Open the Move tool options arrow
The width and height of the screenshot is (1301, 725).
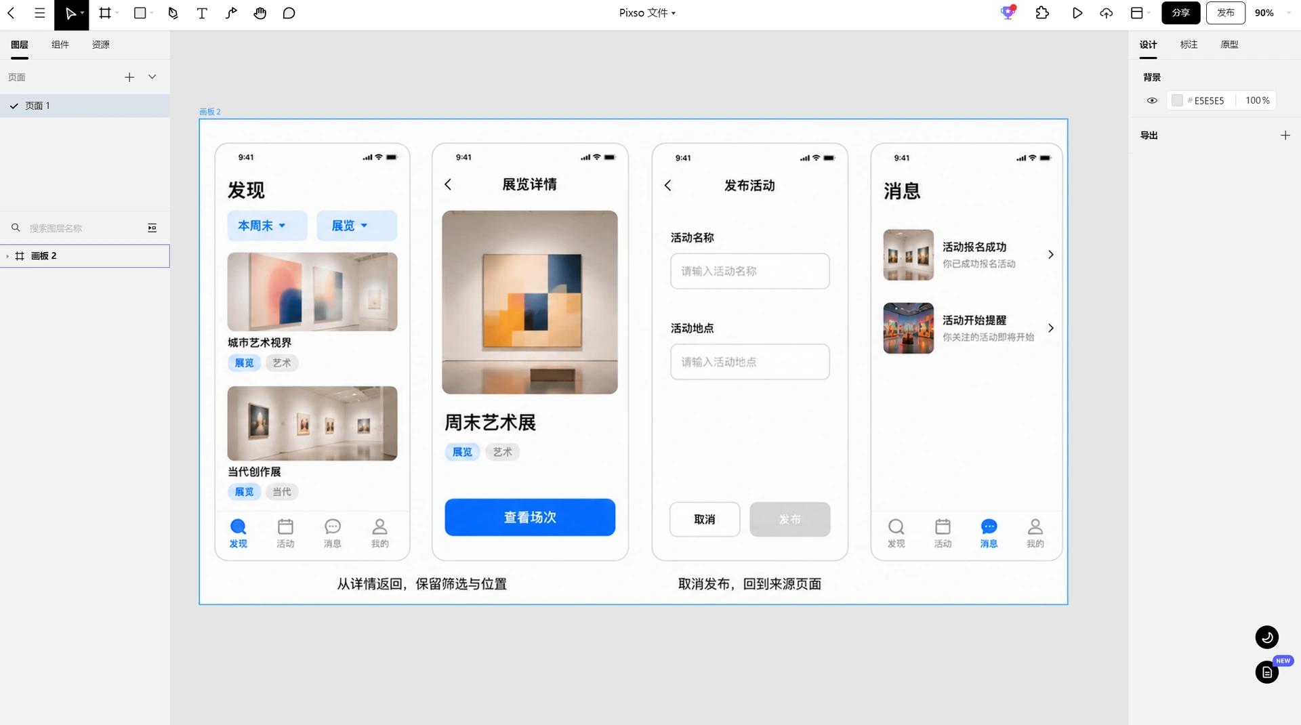(83, 13)
